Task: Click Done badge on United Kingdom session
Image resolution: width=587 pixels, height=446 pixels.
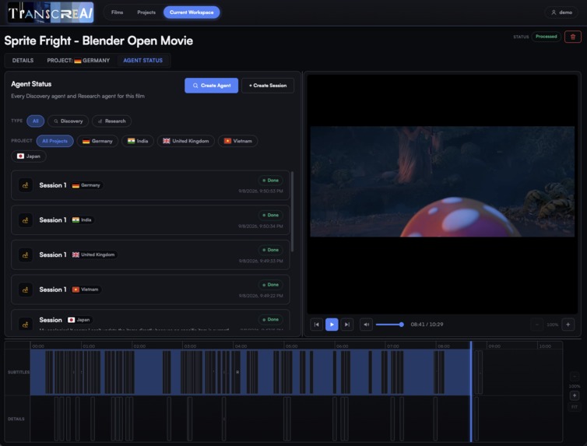Action: [270, 250]
